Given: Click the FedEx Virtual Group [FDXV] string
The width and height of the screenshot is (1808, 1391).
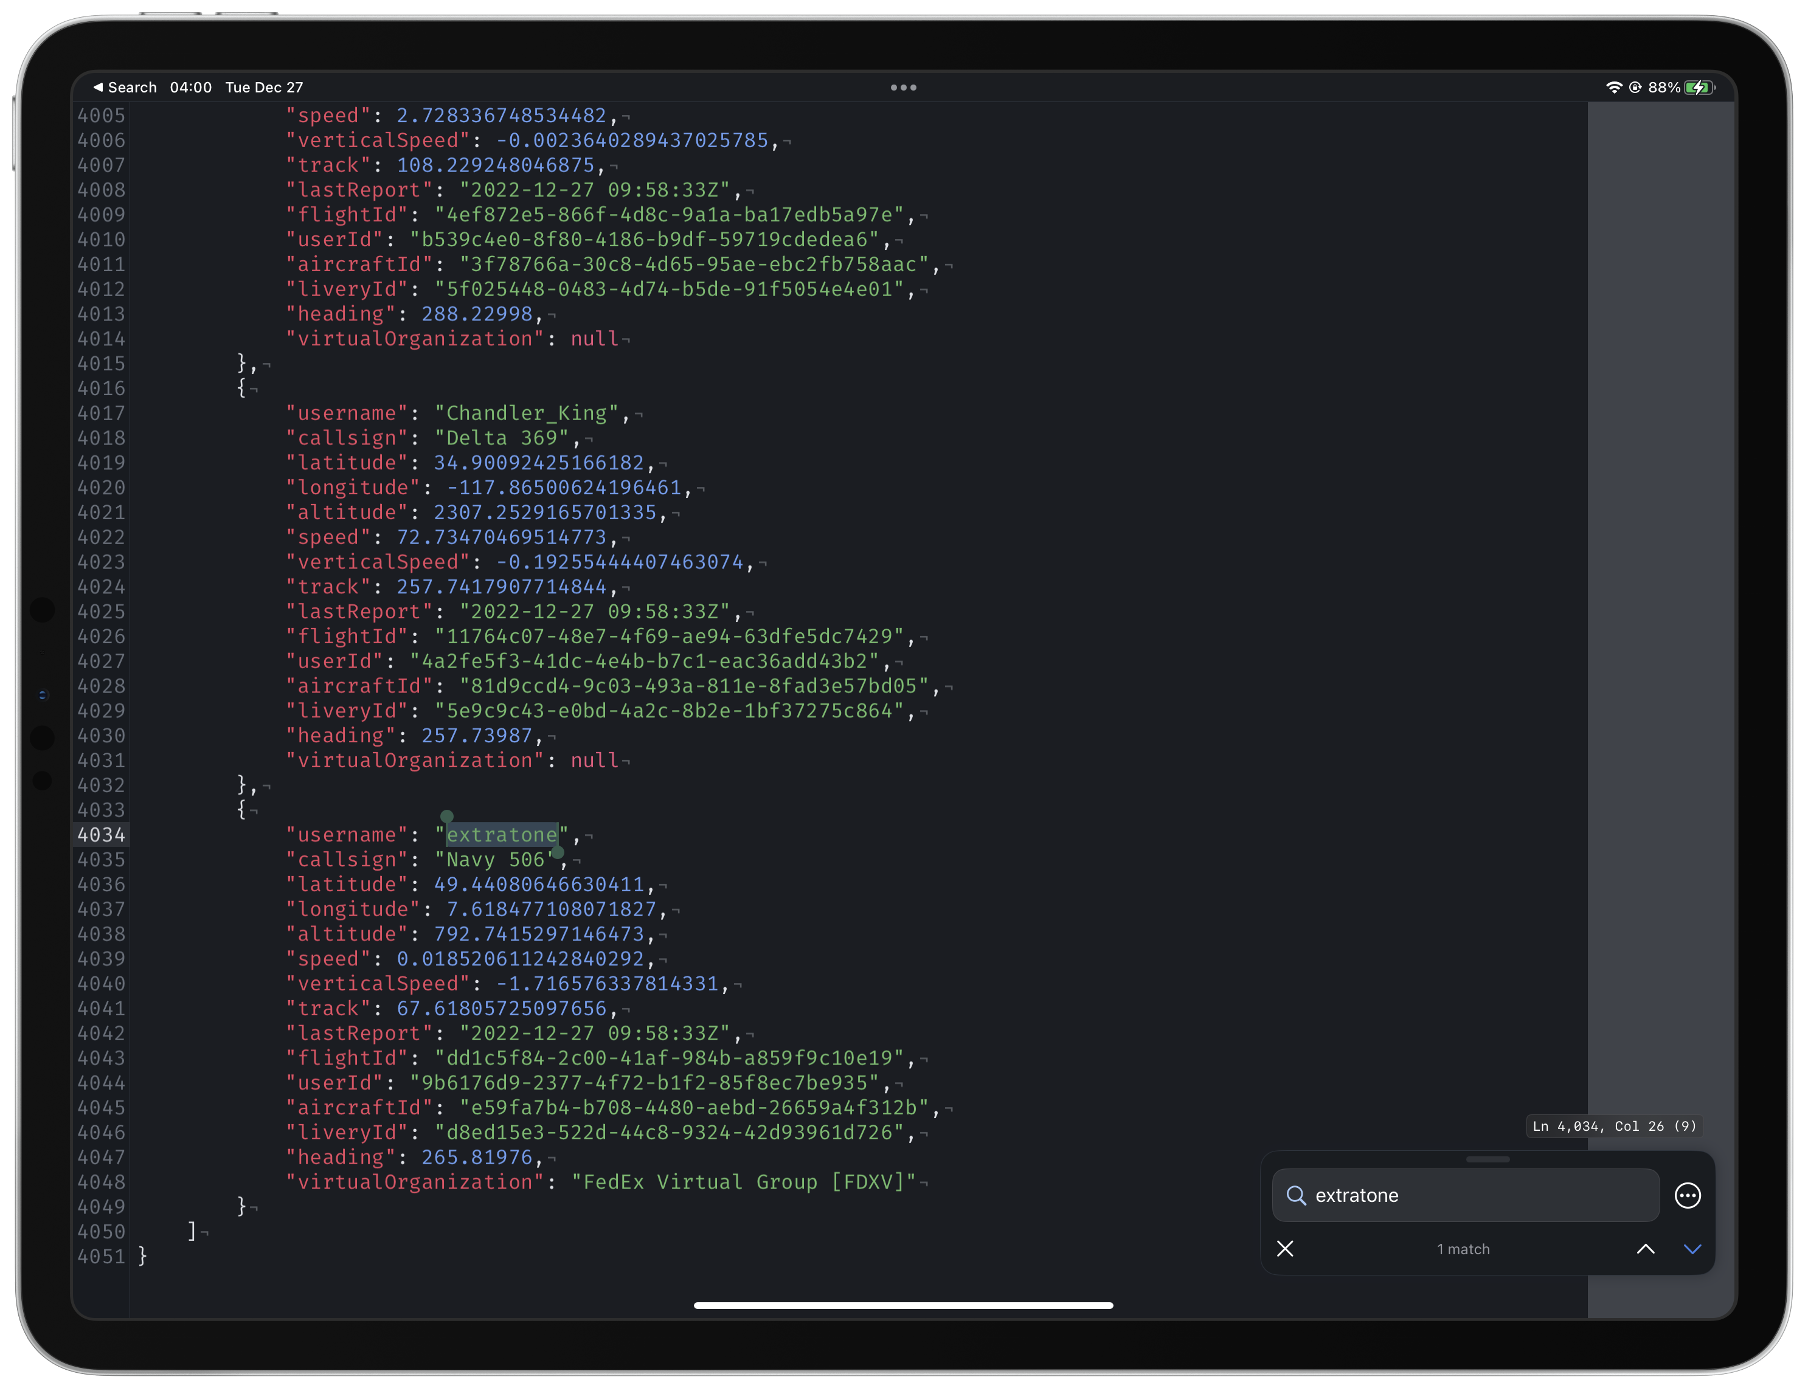Looking at the screenshot, I should [743, 1182].
